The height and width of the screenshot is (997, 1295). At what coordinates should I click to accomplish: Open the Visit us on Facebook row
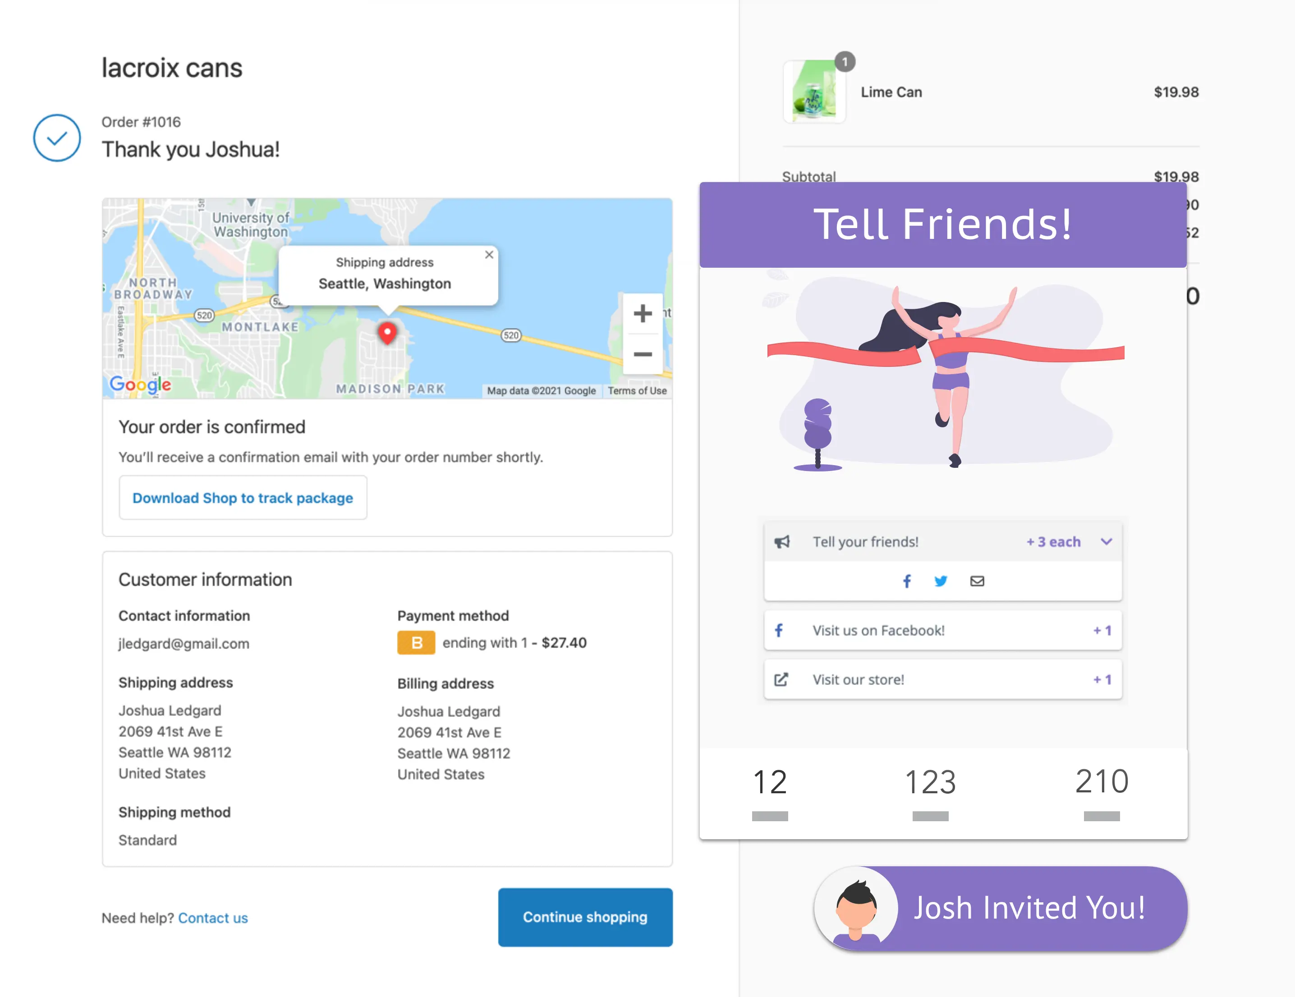(x=942, y=630)
